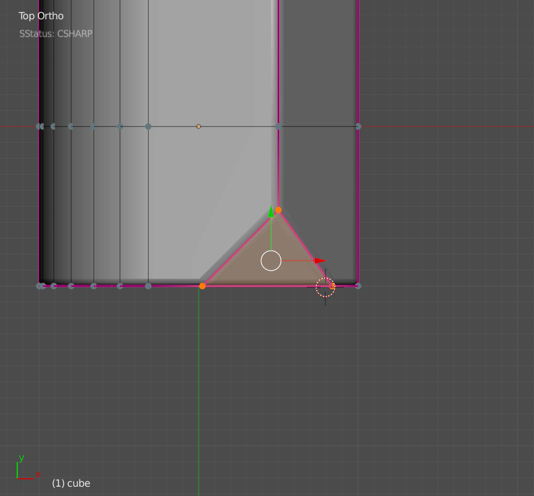
Task: Click the XY axis indicator in the corner
Action: (x=25, y=469)
